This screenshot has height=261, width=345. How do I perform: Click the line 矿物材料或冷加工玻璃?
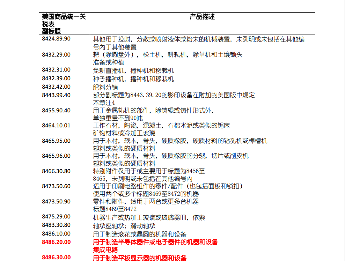click(x=124, y=133)
